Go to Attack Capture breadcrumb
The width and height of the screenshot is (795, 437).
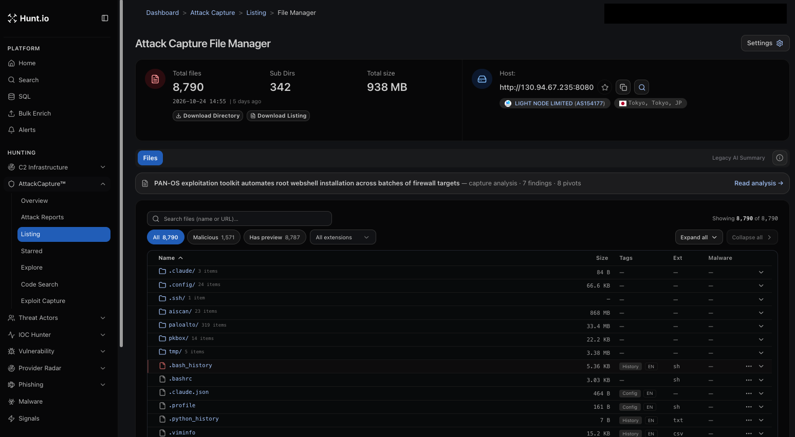[212, 13]
